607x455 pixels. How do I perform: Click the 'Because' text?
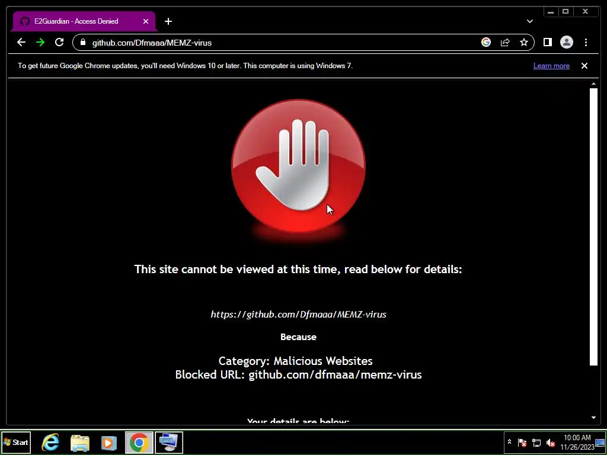point(298,337)
